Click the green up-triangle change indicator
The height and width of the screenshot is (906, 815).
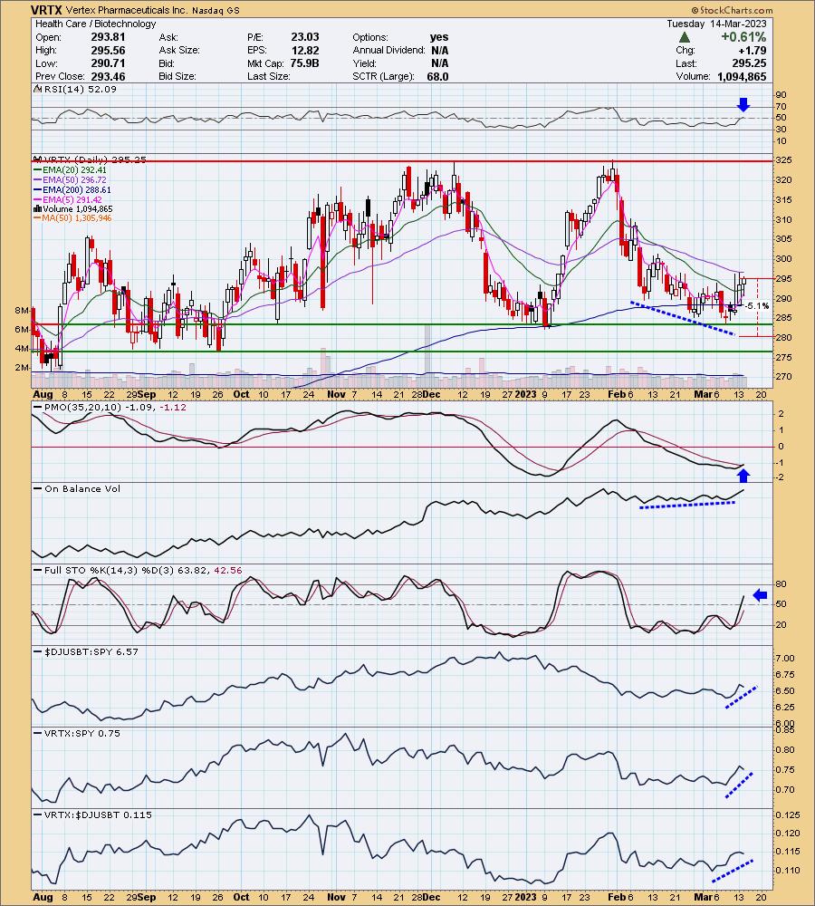coord(685,37)
